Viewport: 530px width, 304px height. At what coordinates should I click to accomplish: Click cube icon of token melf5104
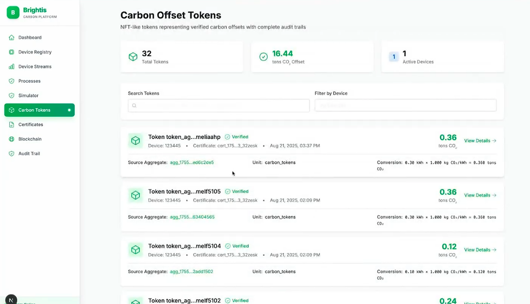(136, 250)
